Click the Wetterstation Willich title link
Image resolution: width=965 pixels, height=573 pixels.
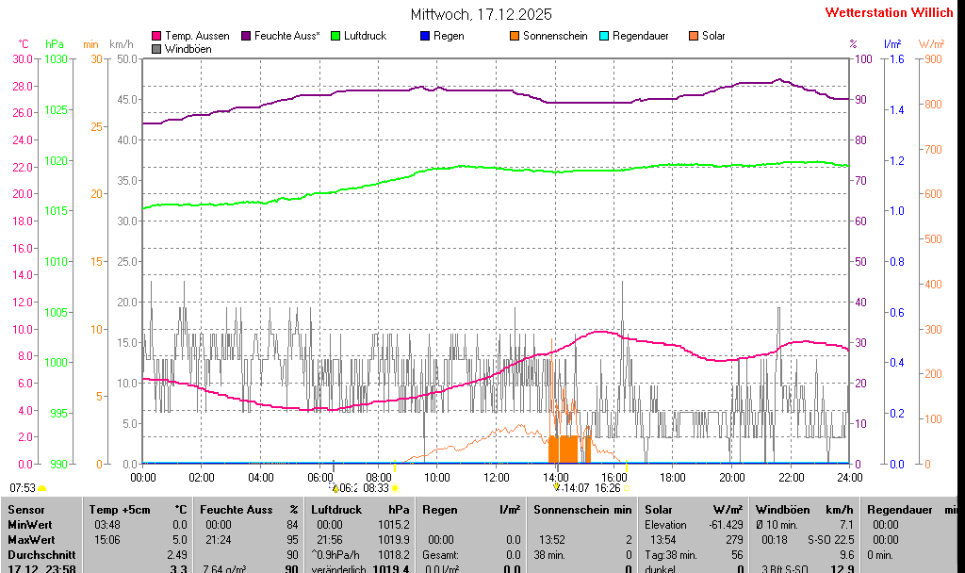coord(889,13)
